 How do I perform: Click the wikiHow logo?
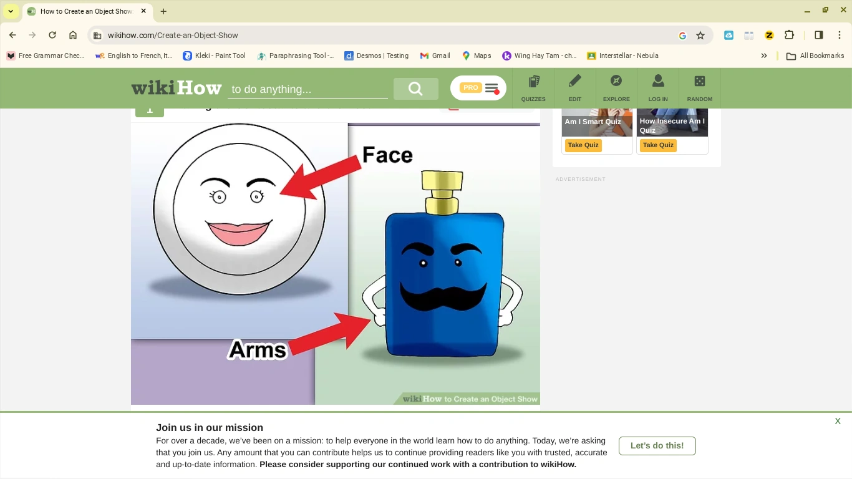pos(177,88)
